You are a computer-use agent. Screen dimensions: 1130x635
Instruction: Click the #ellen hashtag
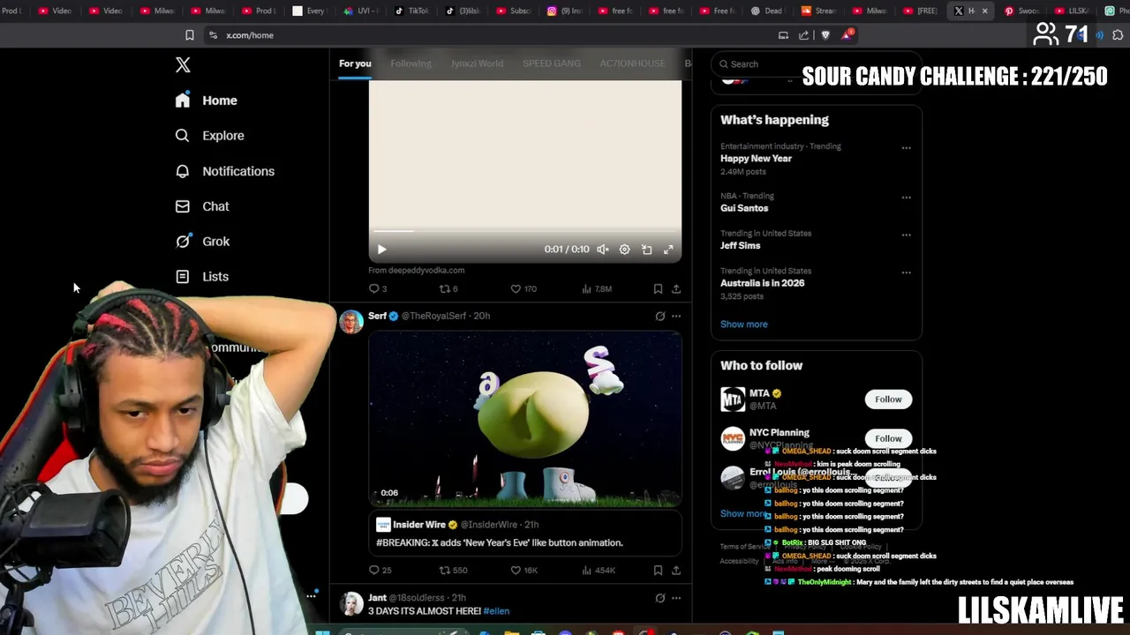tap(496, 610)
